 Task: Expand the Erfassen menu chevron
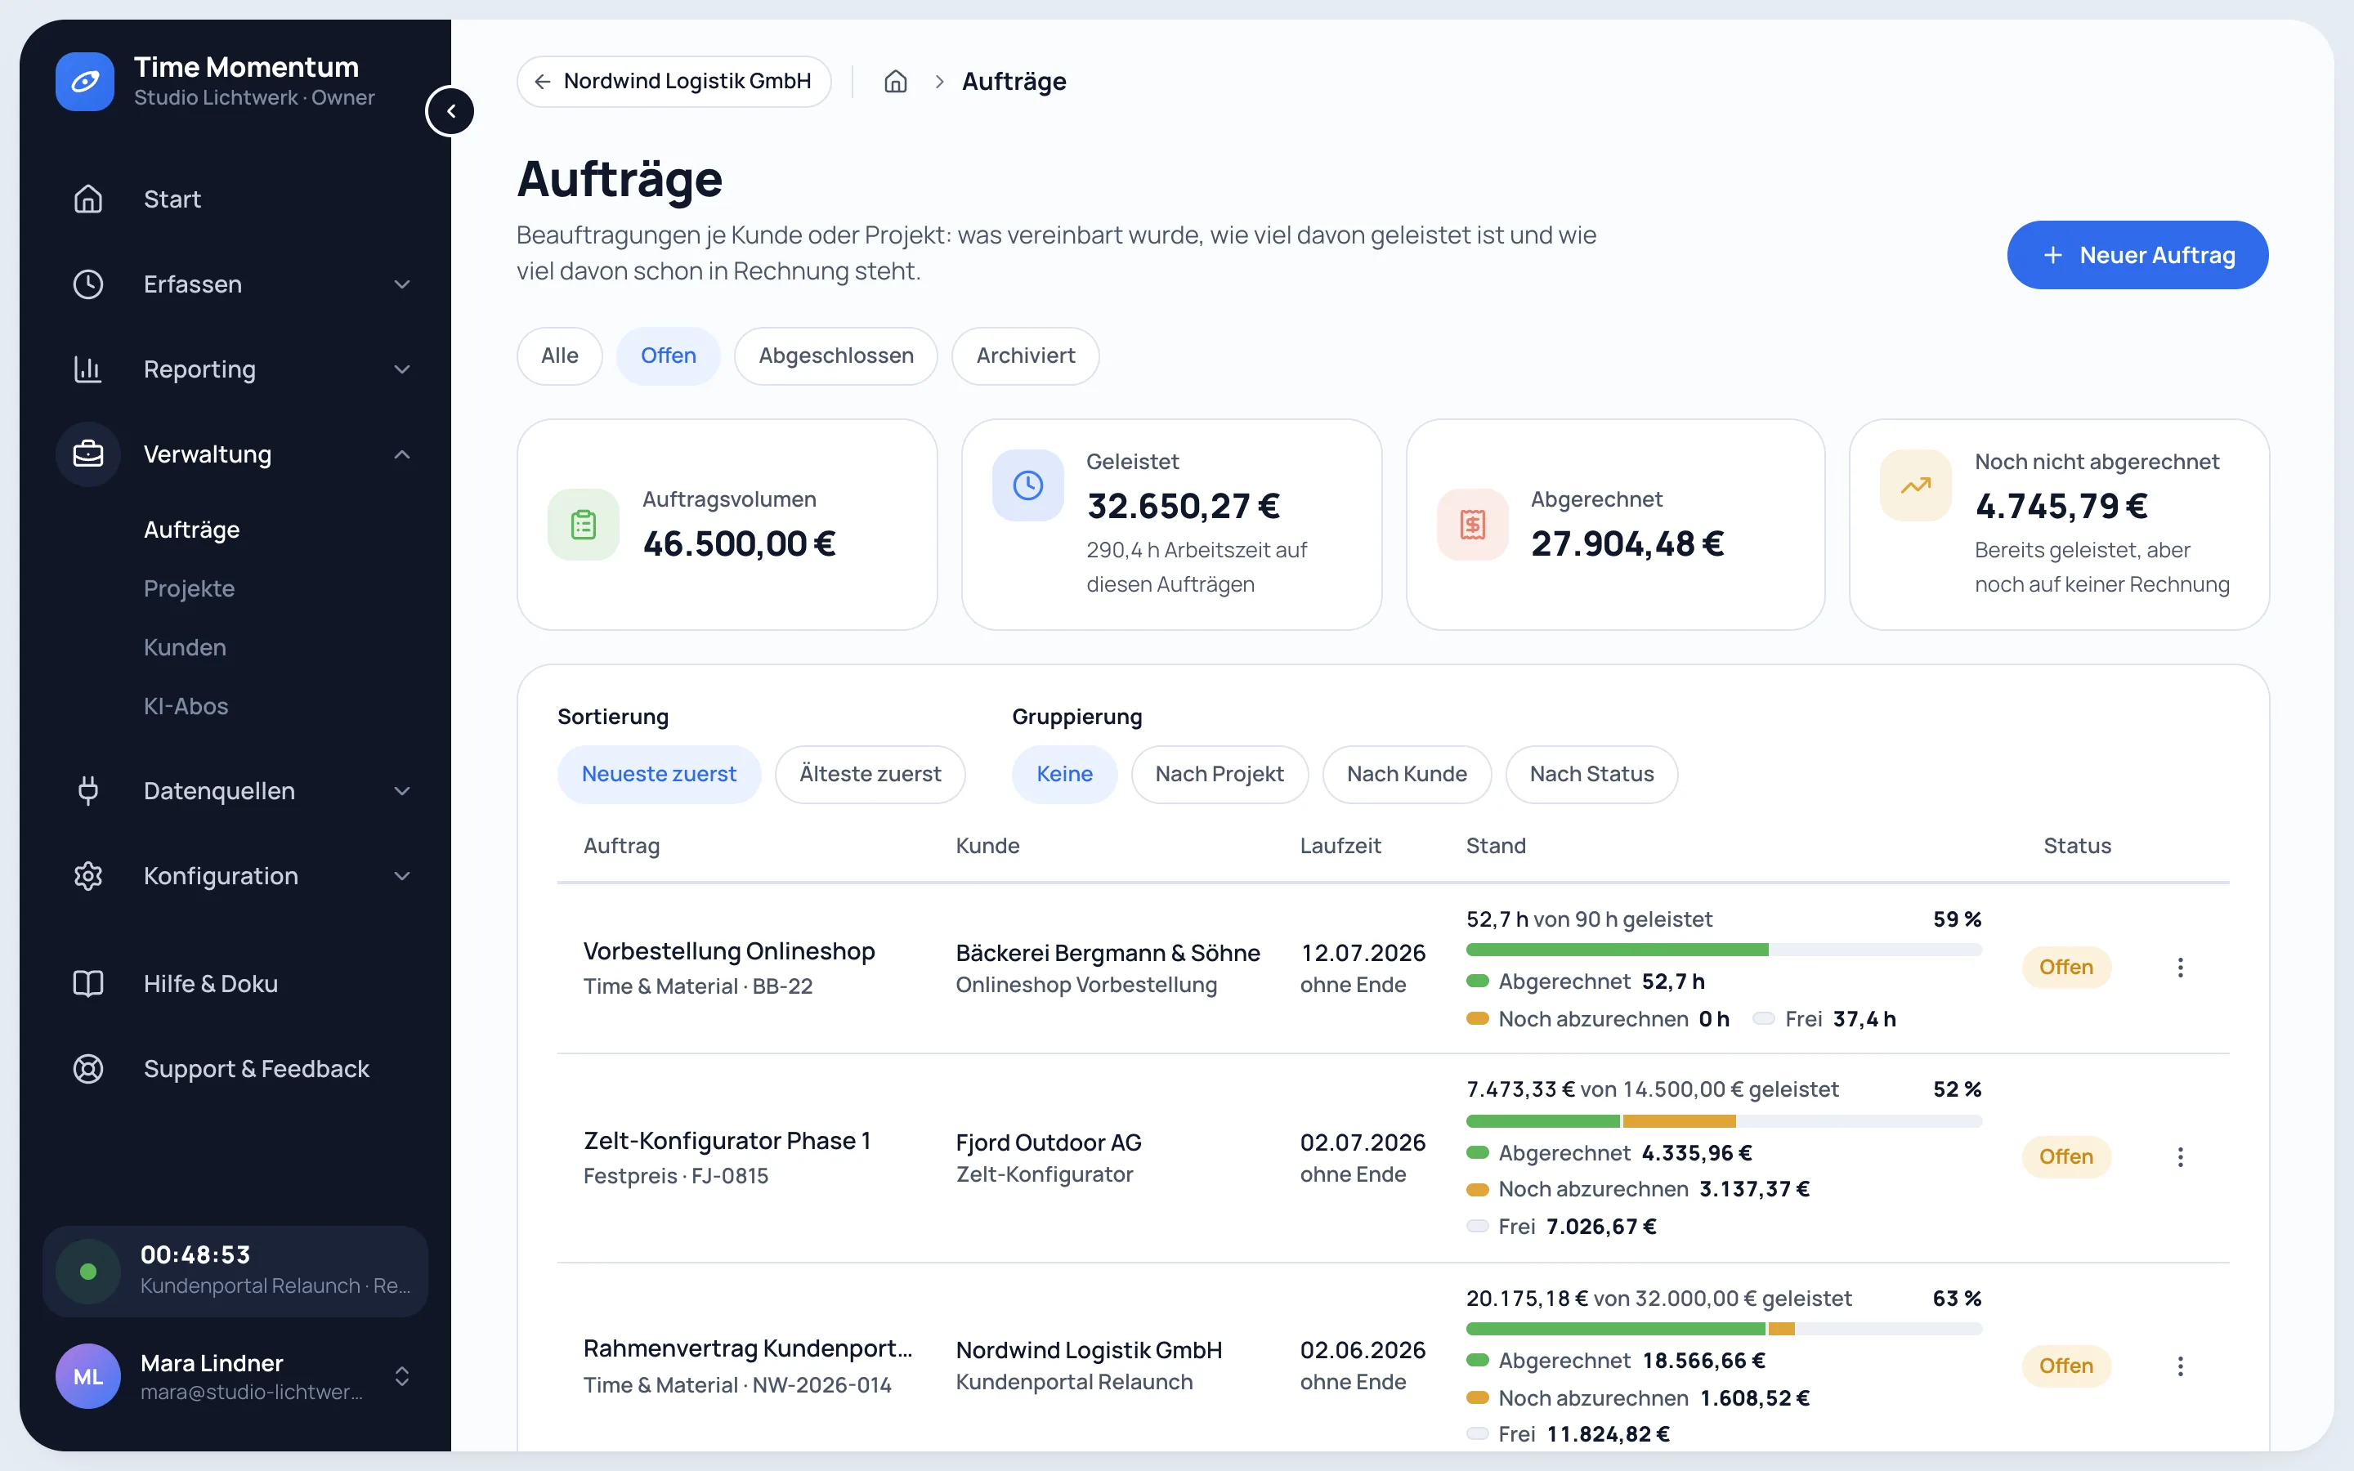click(x=402, y=284)
